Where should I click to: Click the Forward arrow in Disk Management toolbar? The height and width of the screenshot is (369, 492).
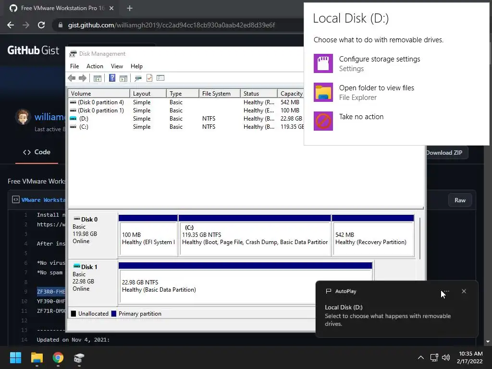pos(83,78)
